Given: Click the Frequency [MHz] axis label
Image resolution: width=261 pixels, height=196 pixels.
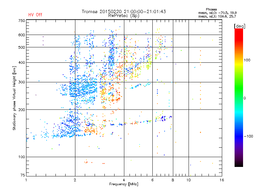Looking at the screenshot, I should [124, 185].
